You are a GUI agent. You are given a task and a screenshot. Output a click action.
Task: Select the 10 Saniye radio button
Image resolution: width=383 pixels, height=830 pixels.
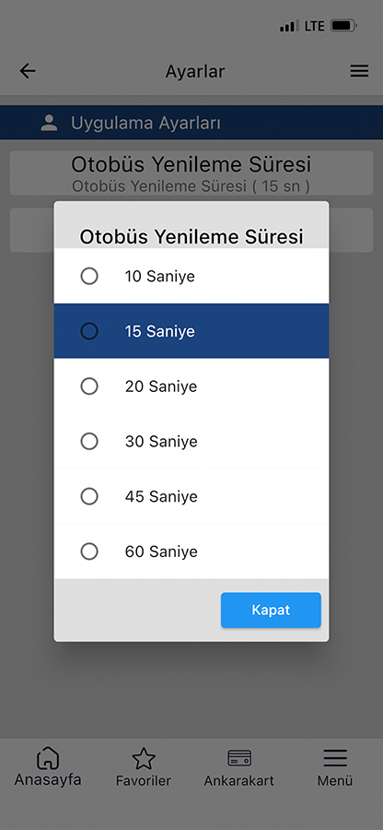coord(89,276)
